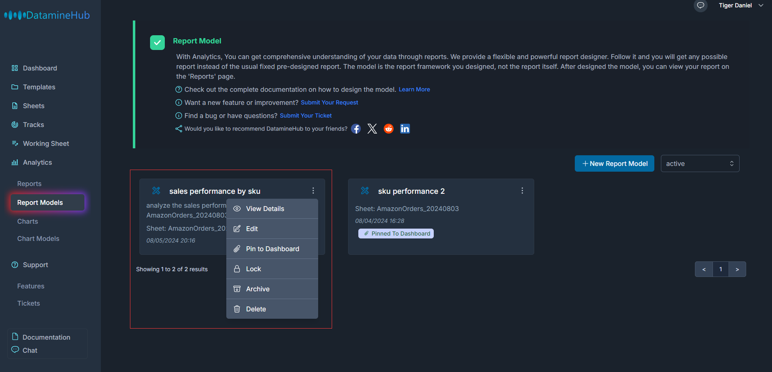This screenshot has height=372, width=772.
Task: Expand the Tiger Daniel user menu
Action: point(741,5)
